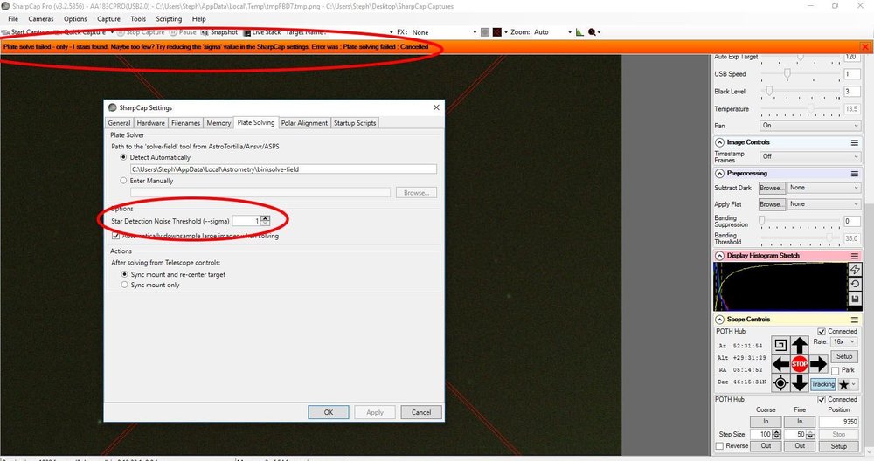Move the mount left with the arrow
This screenshot has height=461, width=874.
[780, 364]
